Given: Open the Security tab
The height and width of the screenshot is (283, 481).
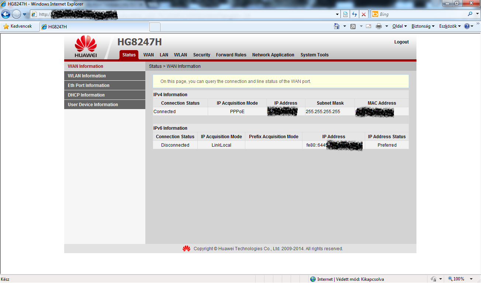Looking at the screenshot, I should 202,55.
